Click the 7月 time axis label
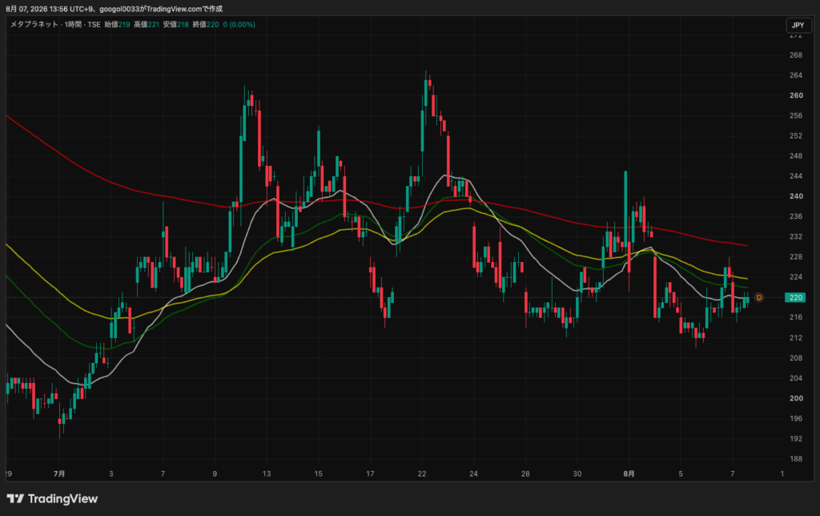 tap(59, 474)
